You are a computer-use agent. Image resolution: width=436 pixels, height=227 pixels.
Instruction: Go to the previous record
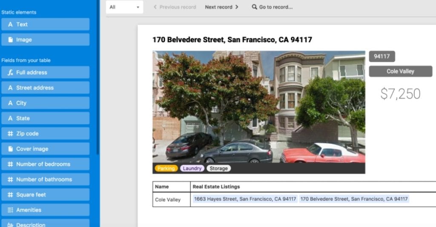tap(175, 7)
